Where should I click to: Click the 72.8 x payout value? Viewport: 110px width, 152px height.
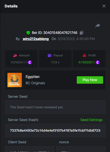coord(55,62)
